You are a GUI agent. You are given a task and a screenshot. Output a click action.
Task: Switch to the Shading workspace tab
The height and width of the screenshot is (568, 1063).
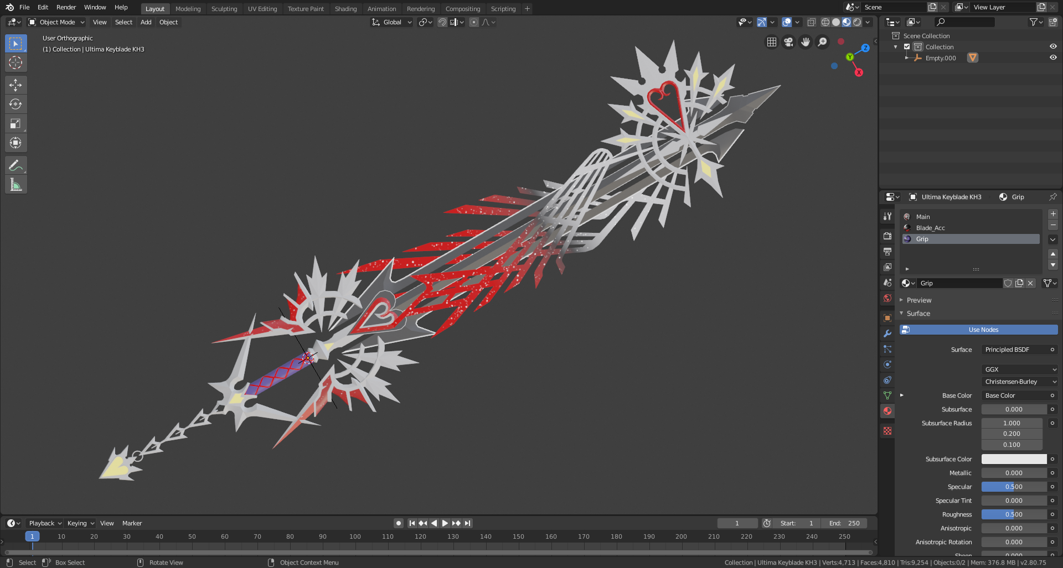pyautogui.click(x=345, y=9)
